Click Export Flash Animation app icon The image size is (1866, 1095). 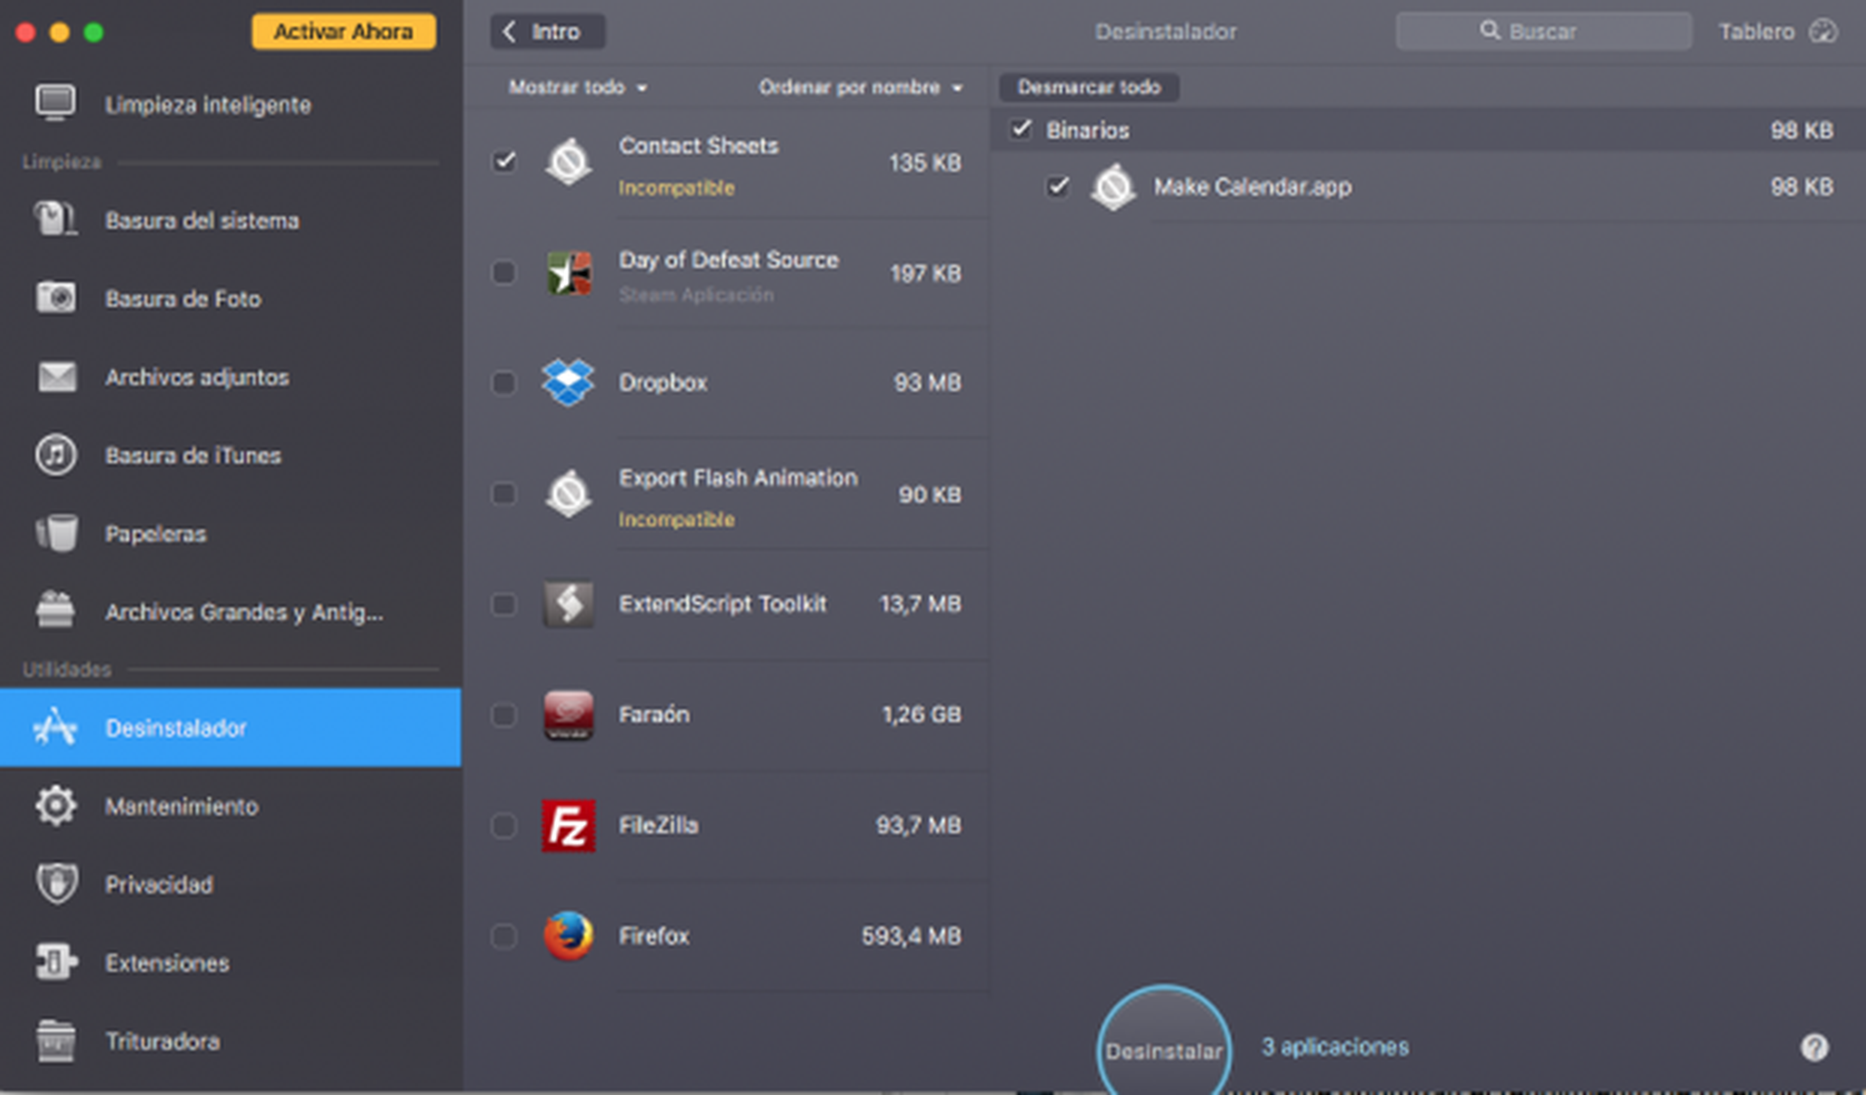pyautogui.click(x=568, y=493)
